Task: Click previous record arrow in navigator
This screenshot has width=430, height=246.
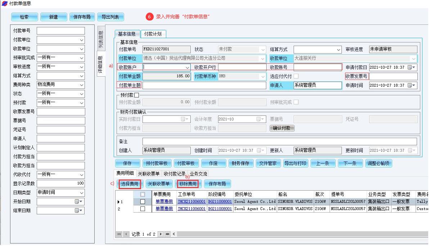Action: coord(126,234)
